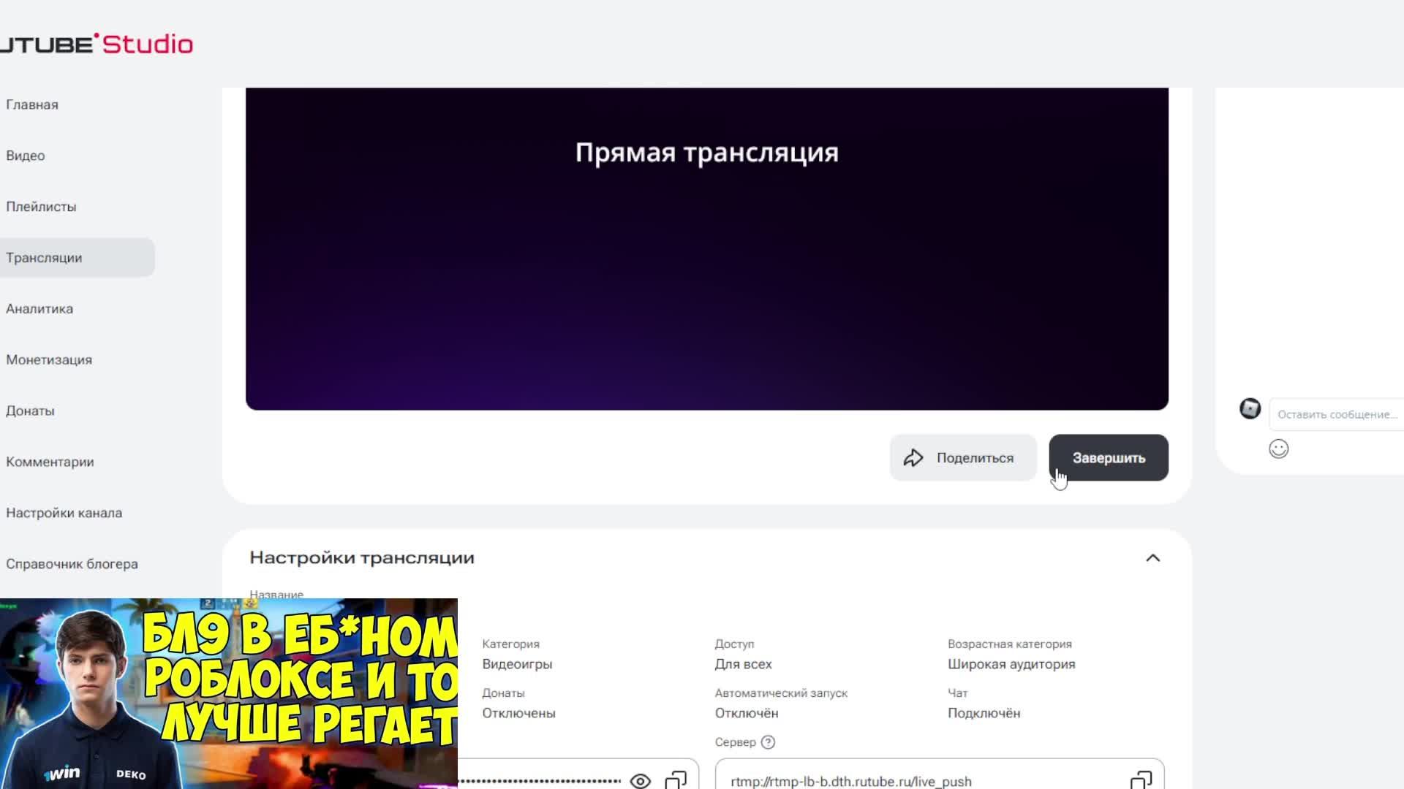
Task: Toggle visibility of the stream key
Action: pos(640,780)
